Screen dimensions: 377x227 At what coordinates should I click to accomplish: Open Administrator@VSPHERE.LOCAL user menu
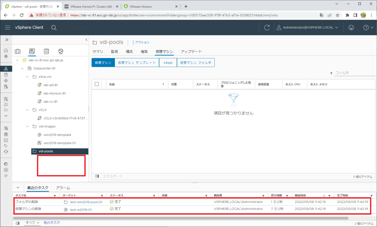coord(307,28)
